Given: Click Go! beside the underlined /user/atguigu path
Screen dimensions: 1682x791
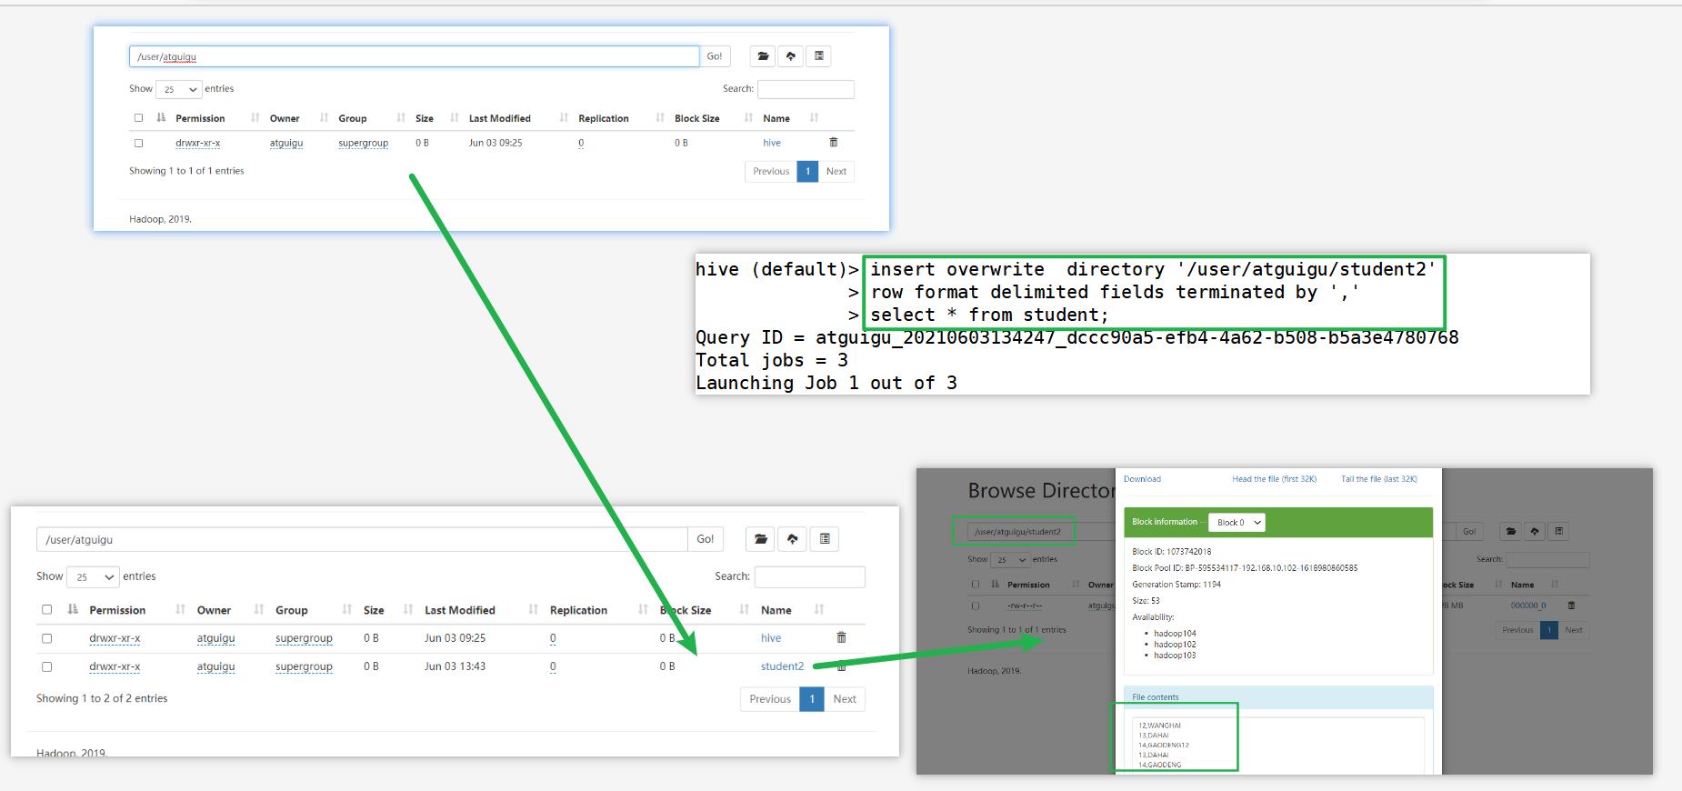Looking at the screenshot, I should click(715, 56).
